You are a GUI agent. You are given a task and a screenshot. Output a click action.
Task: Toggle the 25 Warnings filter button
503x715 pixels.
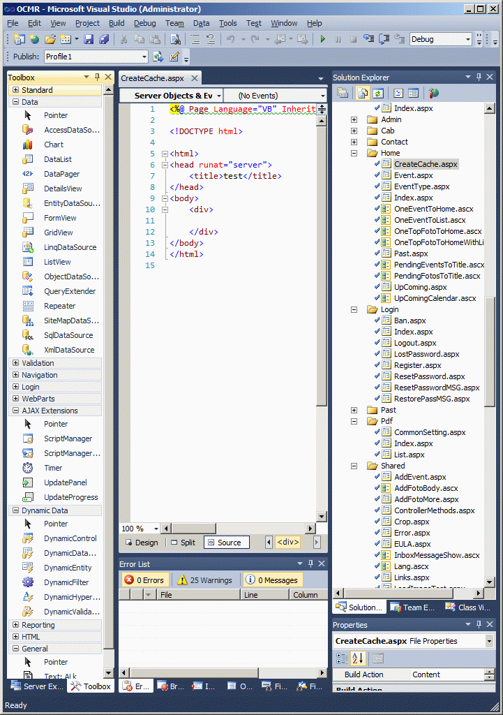coord(205,580)
